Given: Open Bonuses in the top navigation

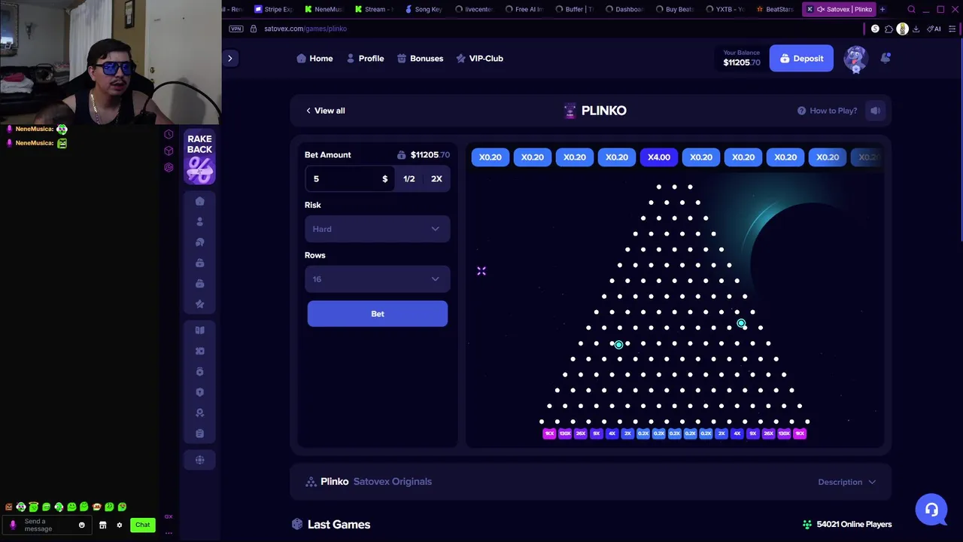Looking at the screenshot, I should click(x=420, y=58).
